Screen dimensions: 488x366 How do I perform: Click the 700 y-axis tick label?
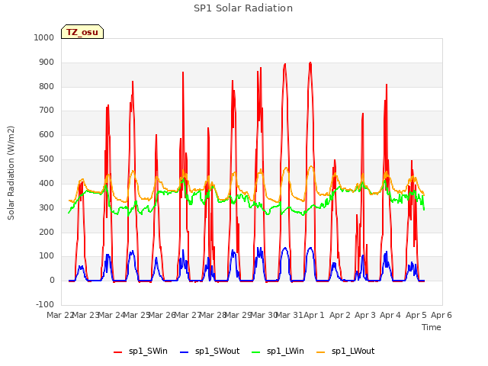47,110
